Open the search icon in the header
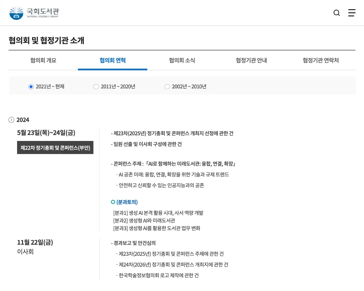This screenshot has height=291, width=364. click(336, 13)
